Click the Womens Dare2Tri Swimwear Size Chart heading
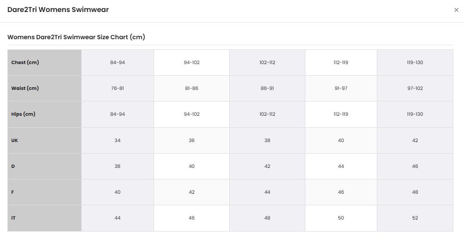 (x=76, y=37)
